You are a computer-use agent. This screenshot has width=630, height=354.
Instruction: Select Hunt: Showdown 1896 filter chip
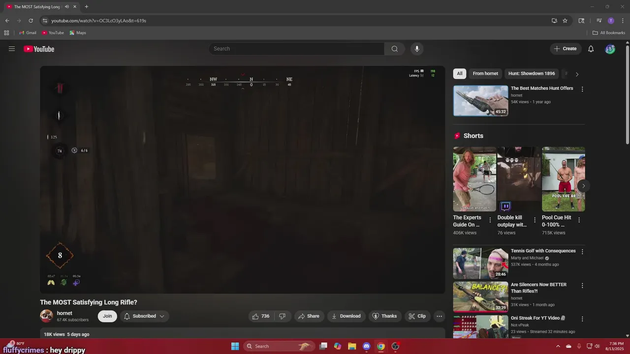[x=532, y=74]
